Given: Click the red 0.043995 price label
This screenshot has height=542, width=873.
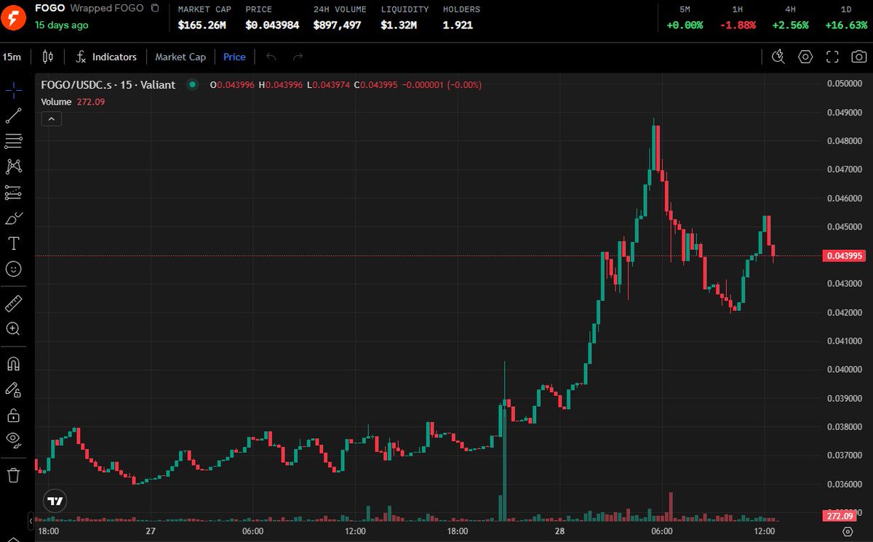Looking at the screenshot, I should point(845,256).
